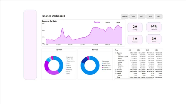Image resolution: width=186 pixels, height=104 pixels.
Task: Click the Expense donut chart title
Action: [x=59, y=50]
